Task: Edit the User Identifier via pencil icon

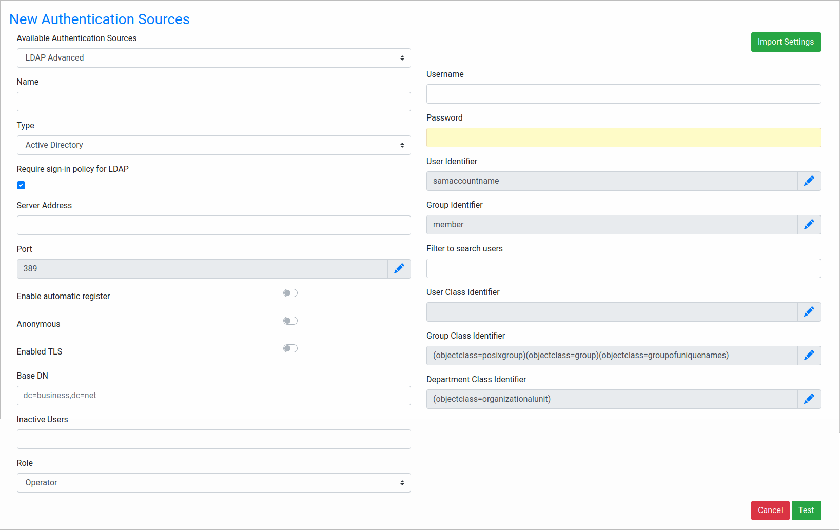Action: (809, 181)
